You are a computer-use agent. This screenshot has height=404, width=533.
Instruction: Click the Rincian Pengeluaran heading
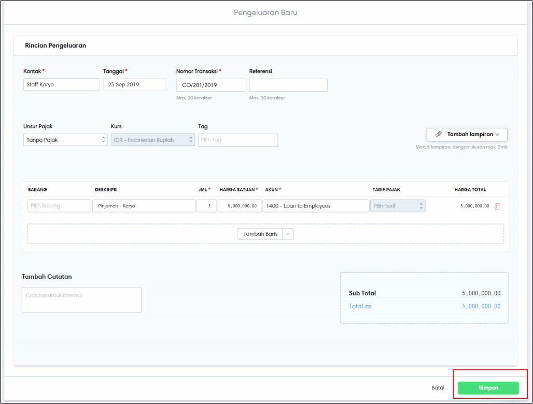[x=55, y=46]
